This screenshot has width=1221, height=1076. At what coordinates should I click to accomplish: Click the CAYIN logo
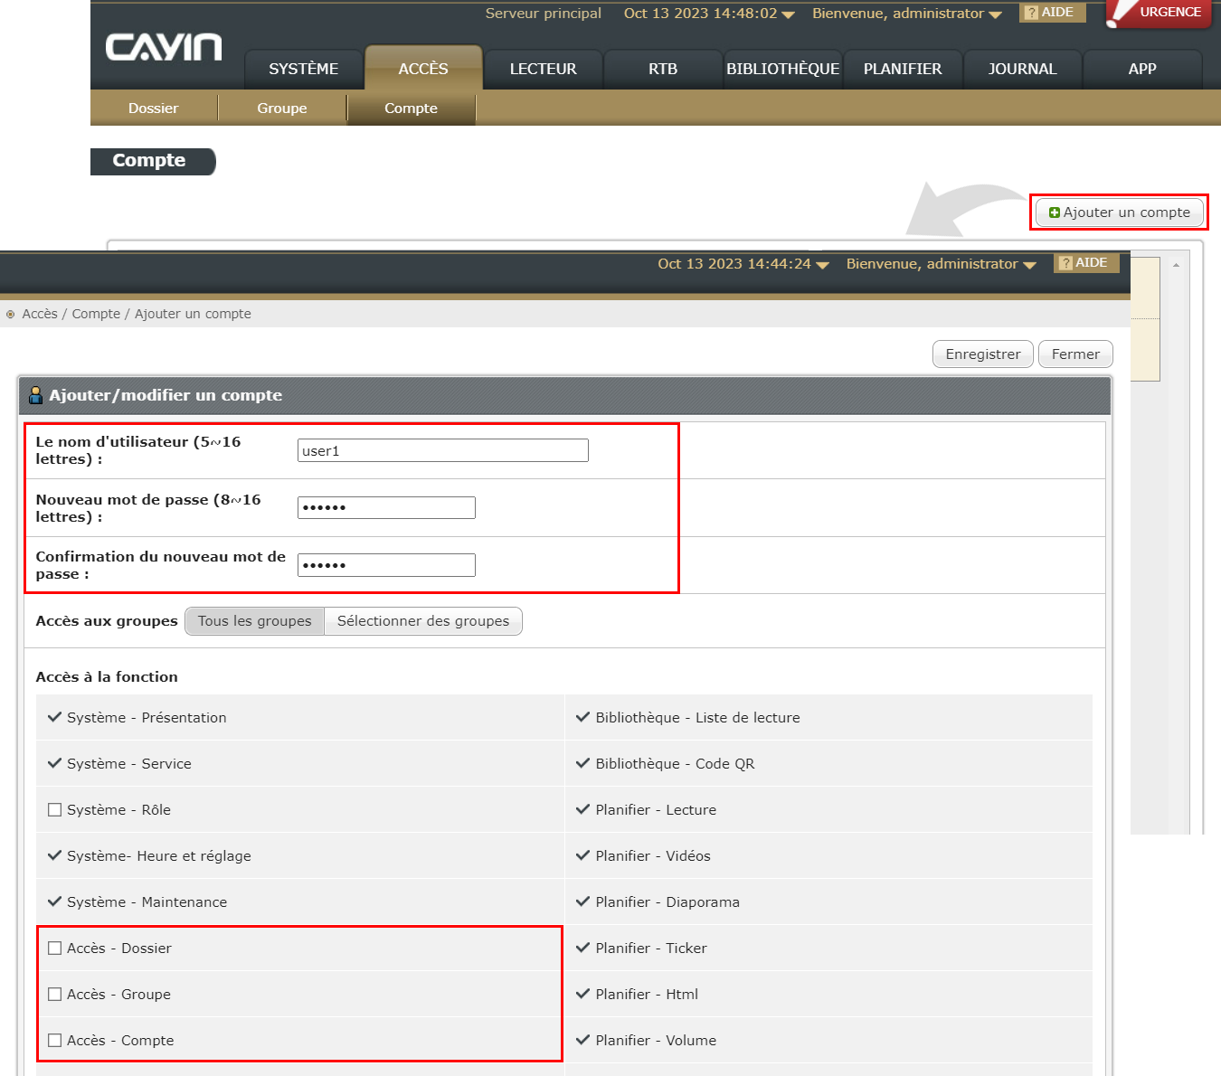(164, 47)
